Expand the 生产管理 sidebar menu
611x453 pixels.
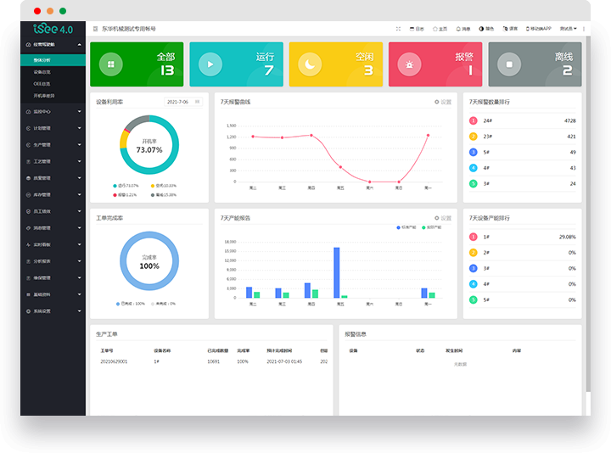53,145
